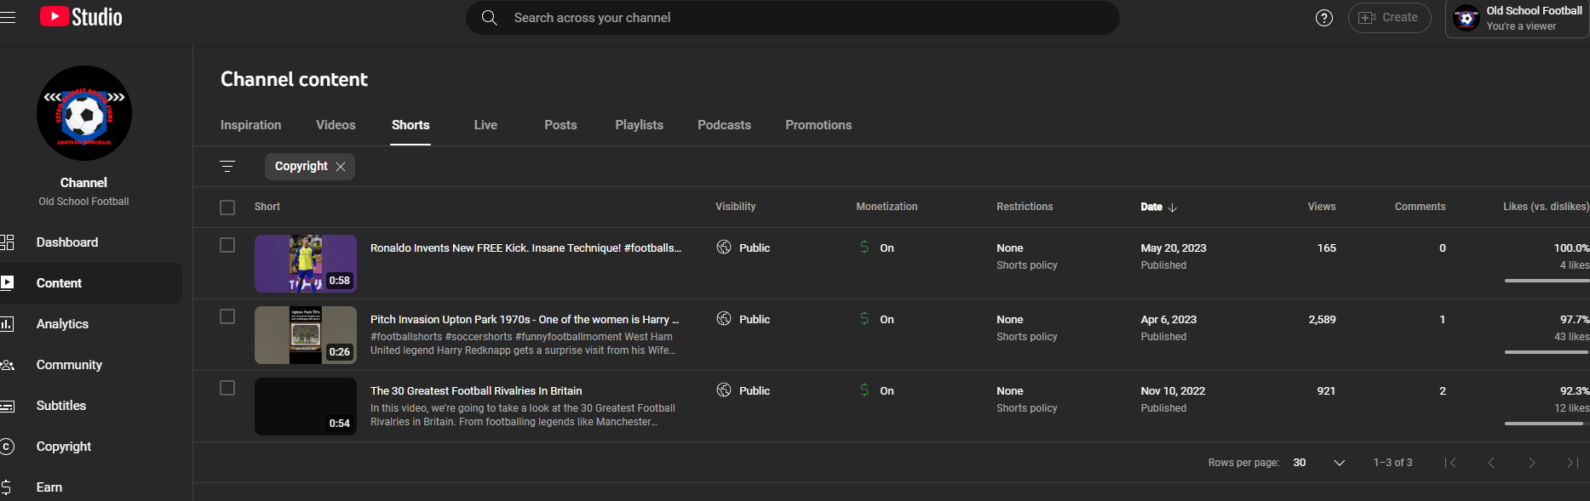1590x501 pixels.
Task: Click the Public globe icon for 30 Greatest Rivalries
Action: (x=724, y=390)
